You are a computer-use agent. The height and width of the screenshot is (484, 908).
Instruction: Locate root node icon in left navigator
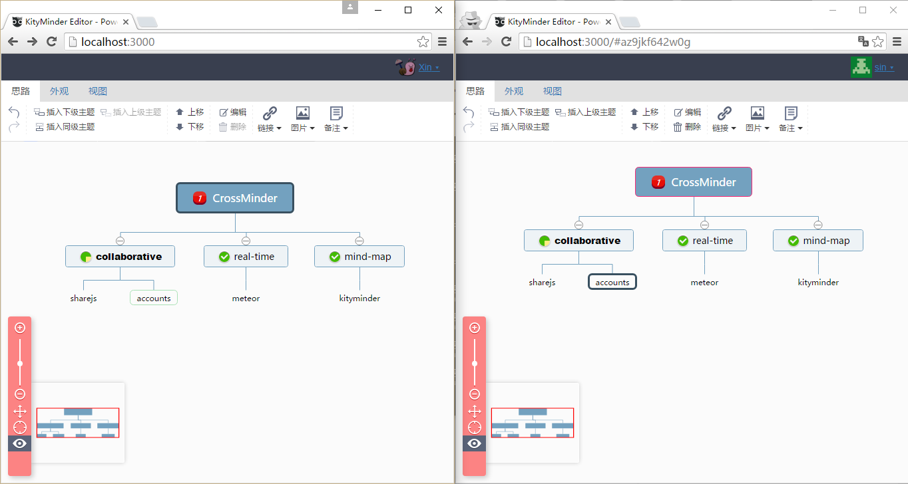tap(20, 427)
